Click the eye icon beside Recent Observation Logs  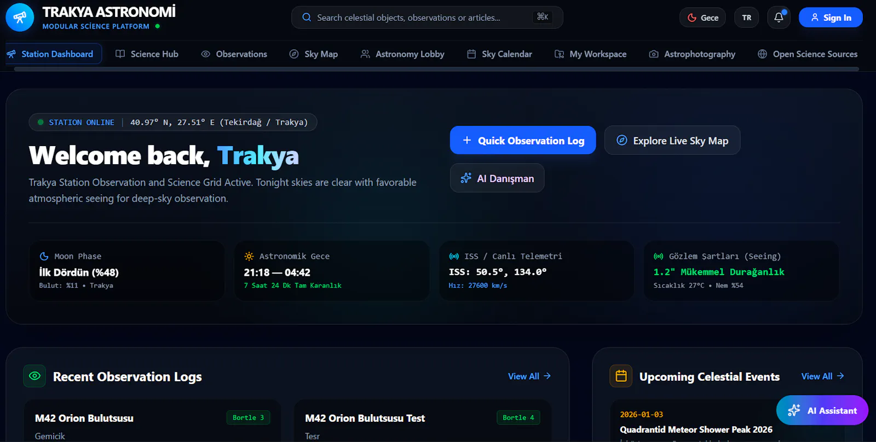point(34,376)
